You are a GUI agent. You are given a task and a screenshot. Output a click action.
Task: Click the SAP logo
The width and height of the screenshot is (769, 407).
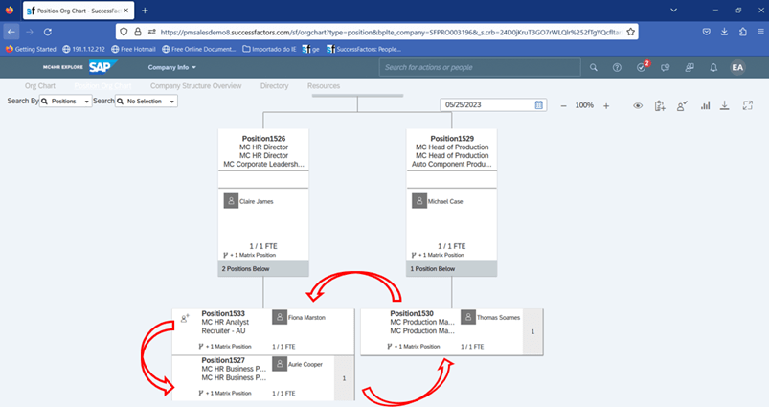[x=102, y=67]
